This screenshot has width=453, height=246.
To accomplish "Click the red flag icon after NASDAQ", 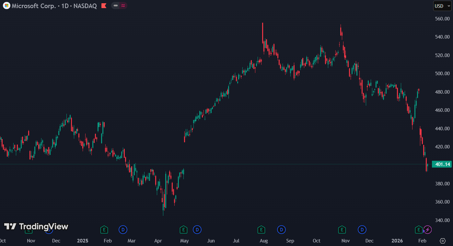I will coord(104,6).
